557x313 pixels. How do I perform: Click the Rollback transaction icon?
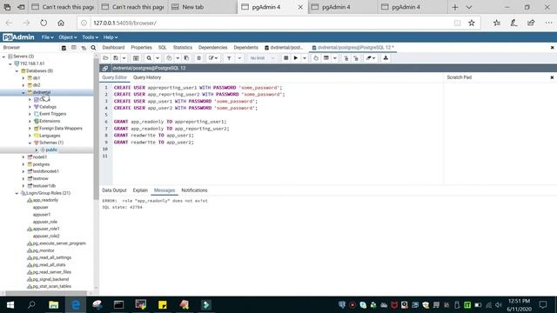point(356,58)
